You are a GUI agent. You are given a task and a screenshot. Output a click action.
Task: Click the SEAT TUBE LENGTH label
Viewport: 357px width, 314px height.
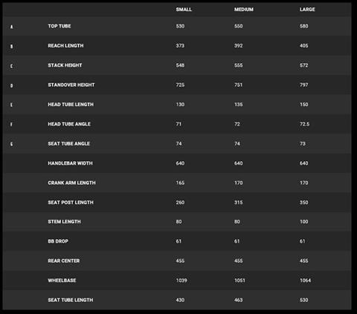tap(71, 300)
